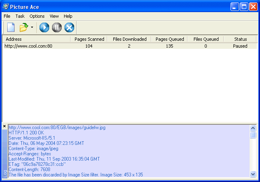
Task: Click the Picture Ace title bar icon
Action: pyautogui.click(x=6, y=6)
